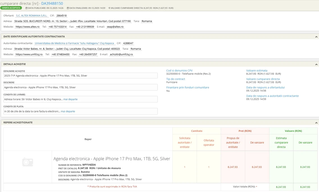Click item title Agenda electronica Apple iPhone 17
The height and width of the screenshot is (192, 319).
pos(112,159)
